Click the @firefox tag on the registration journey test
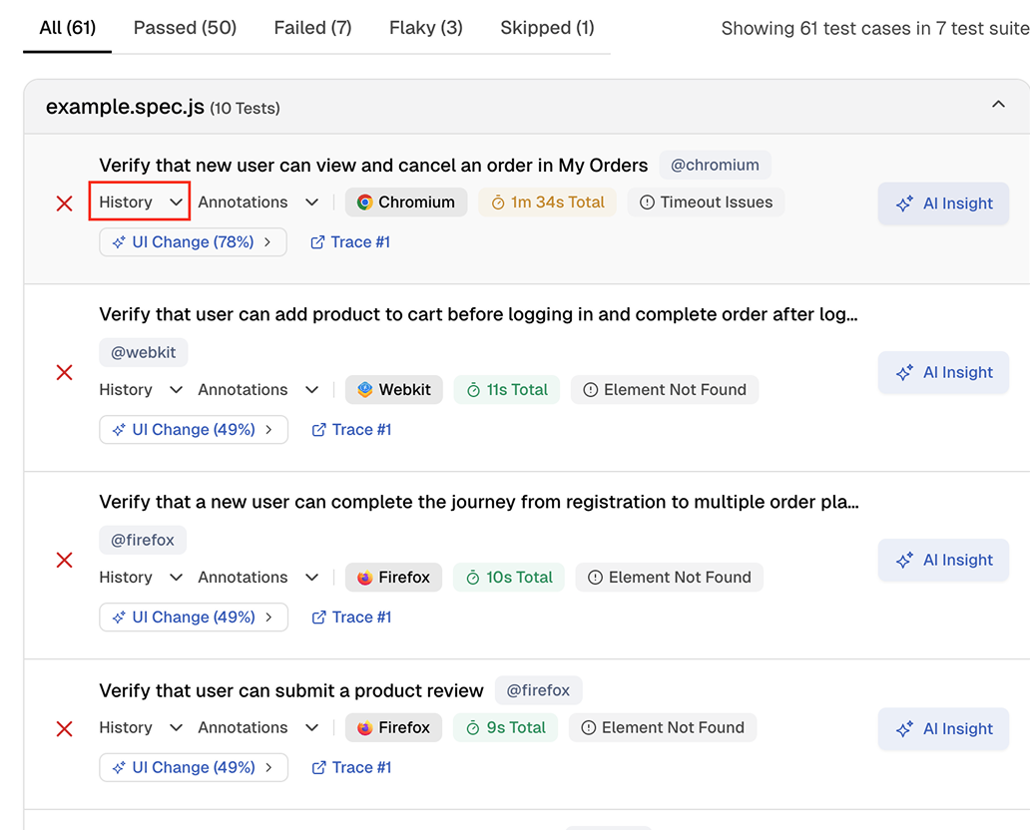This screenshot has height=830, width=1030. [x=143, y=540]
